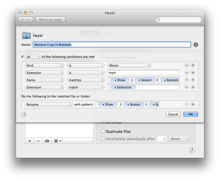220x180 pixels.
Task: Toggle the Duplicate files checkbox
Action: (103, 131)
